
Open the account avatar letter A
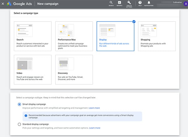coord(186,4)
